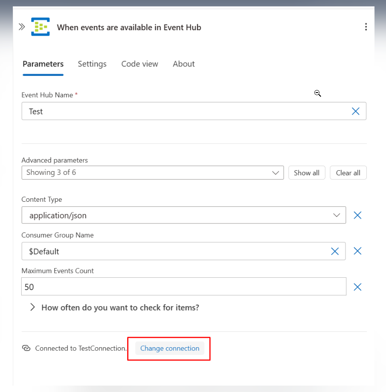
Task: Click the Show all button
Action: 306,173
